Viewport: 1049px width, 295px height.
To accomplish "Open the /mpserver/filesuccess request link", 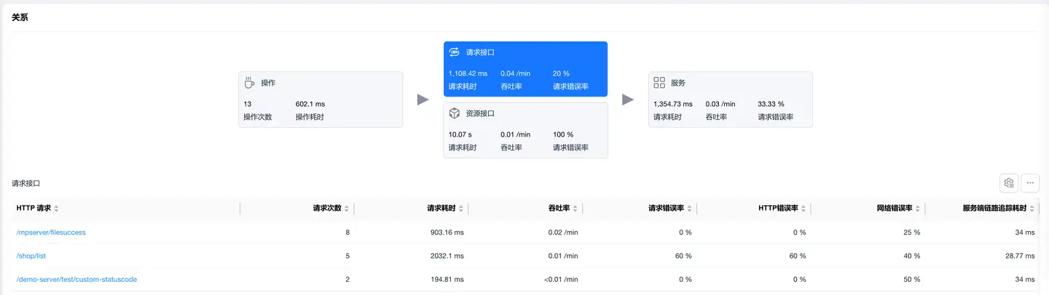I will pos(51,233).
